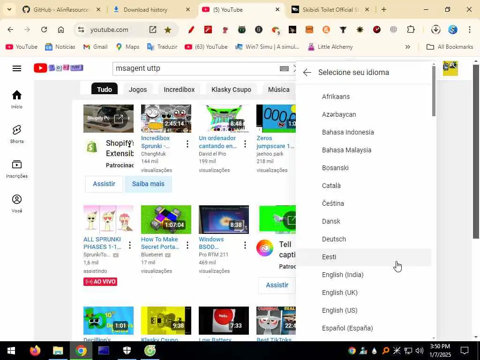
Task: Open more options for Un ordenador cantando video
Action: point(245,144)
